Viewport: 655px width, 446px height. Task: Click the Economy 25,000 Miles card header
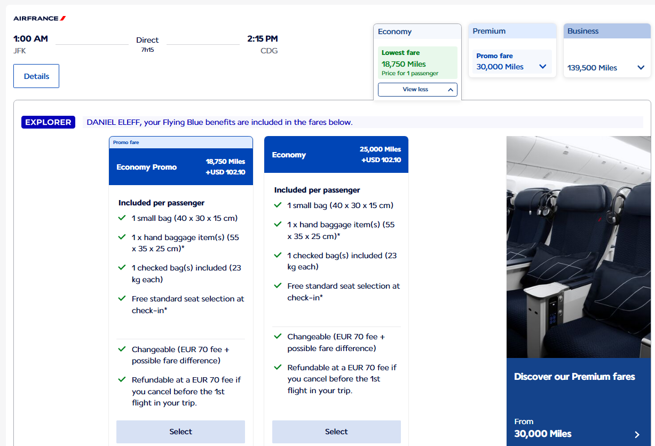[x=336, y=155]
